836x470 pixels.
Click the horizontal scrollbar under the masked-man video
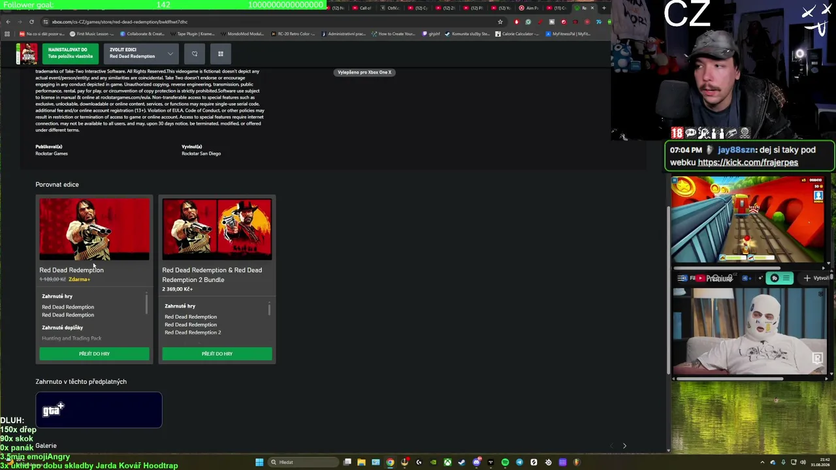[729, 379]
